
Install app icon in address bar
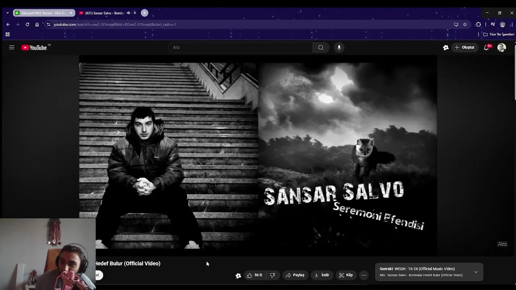coord(456,25)
